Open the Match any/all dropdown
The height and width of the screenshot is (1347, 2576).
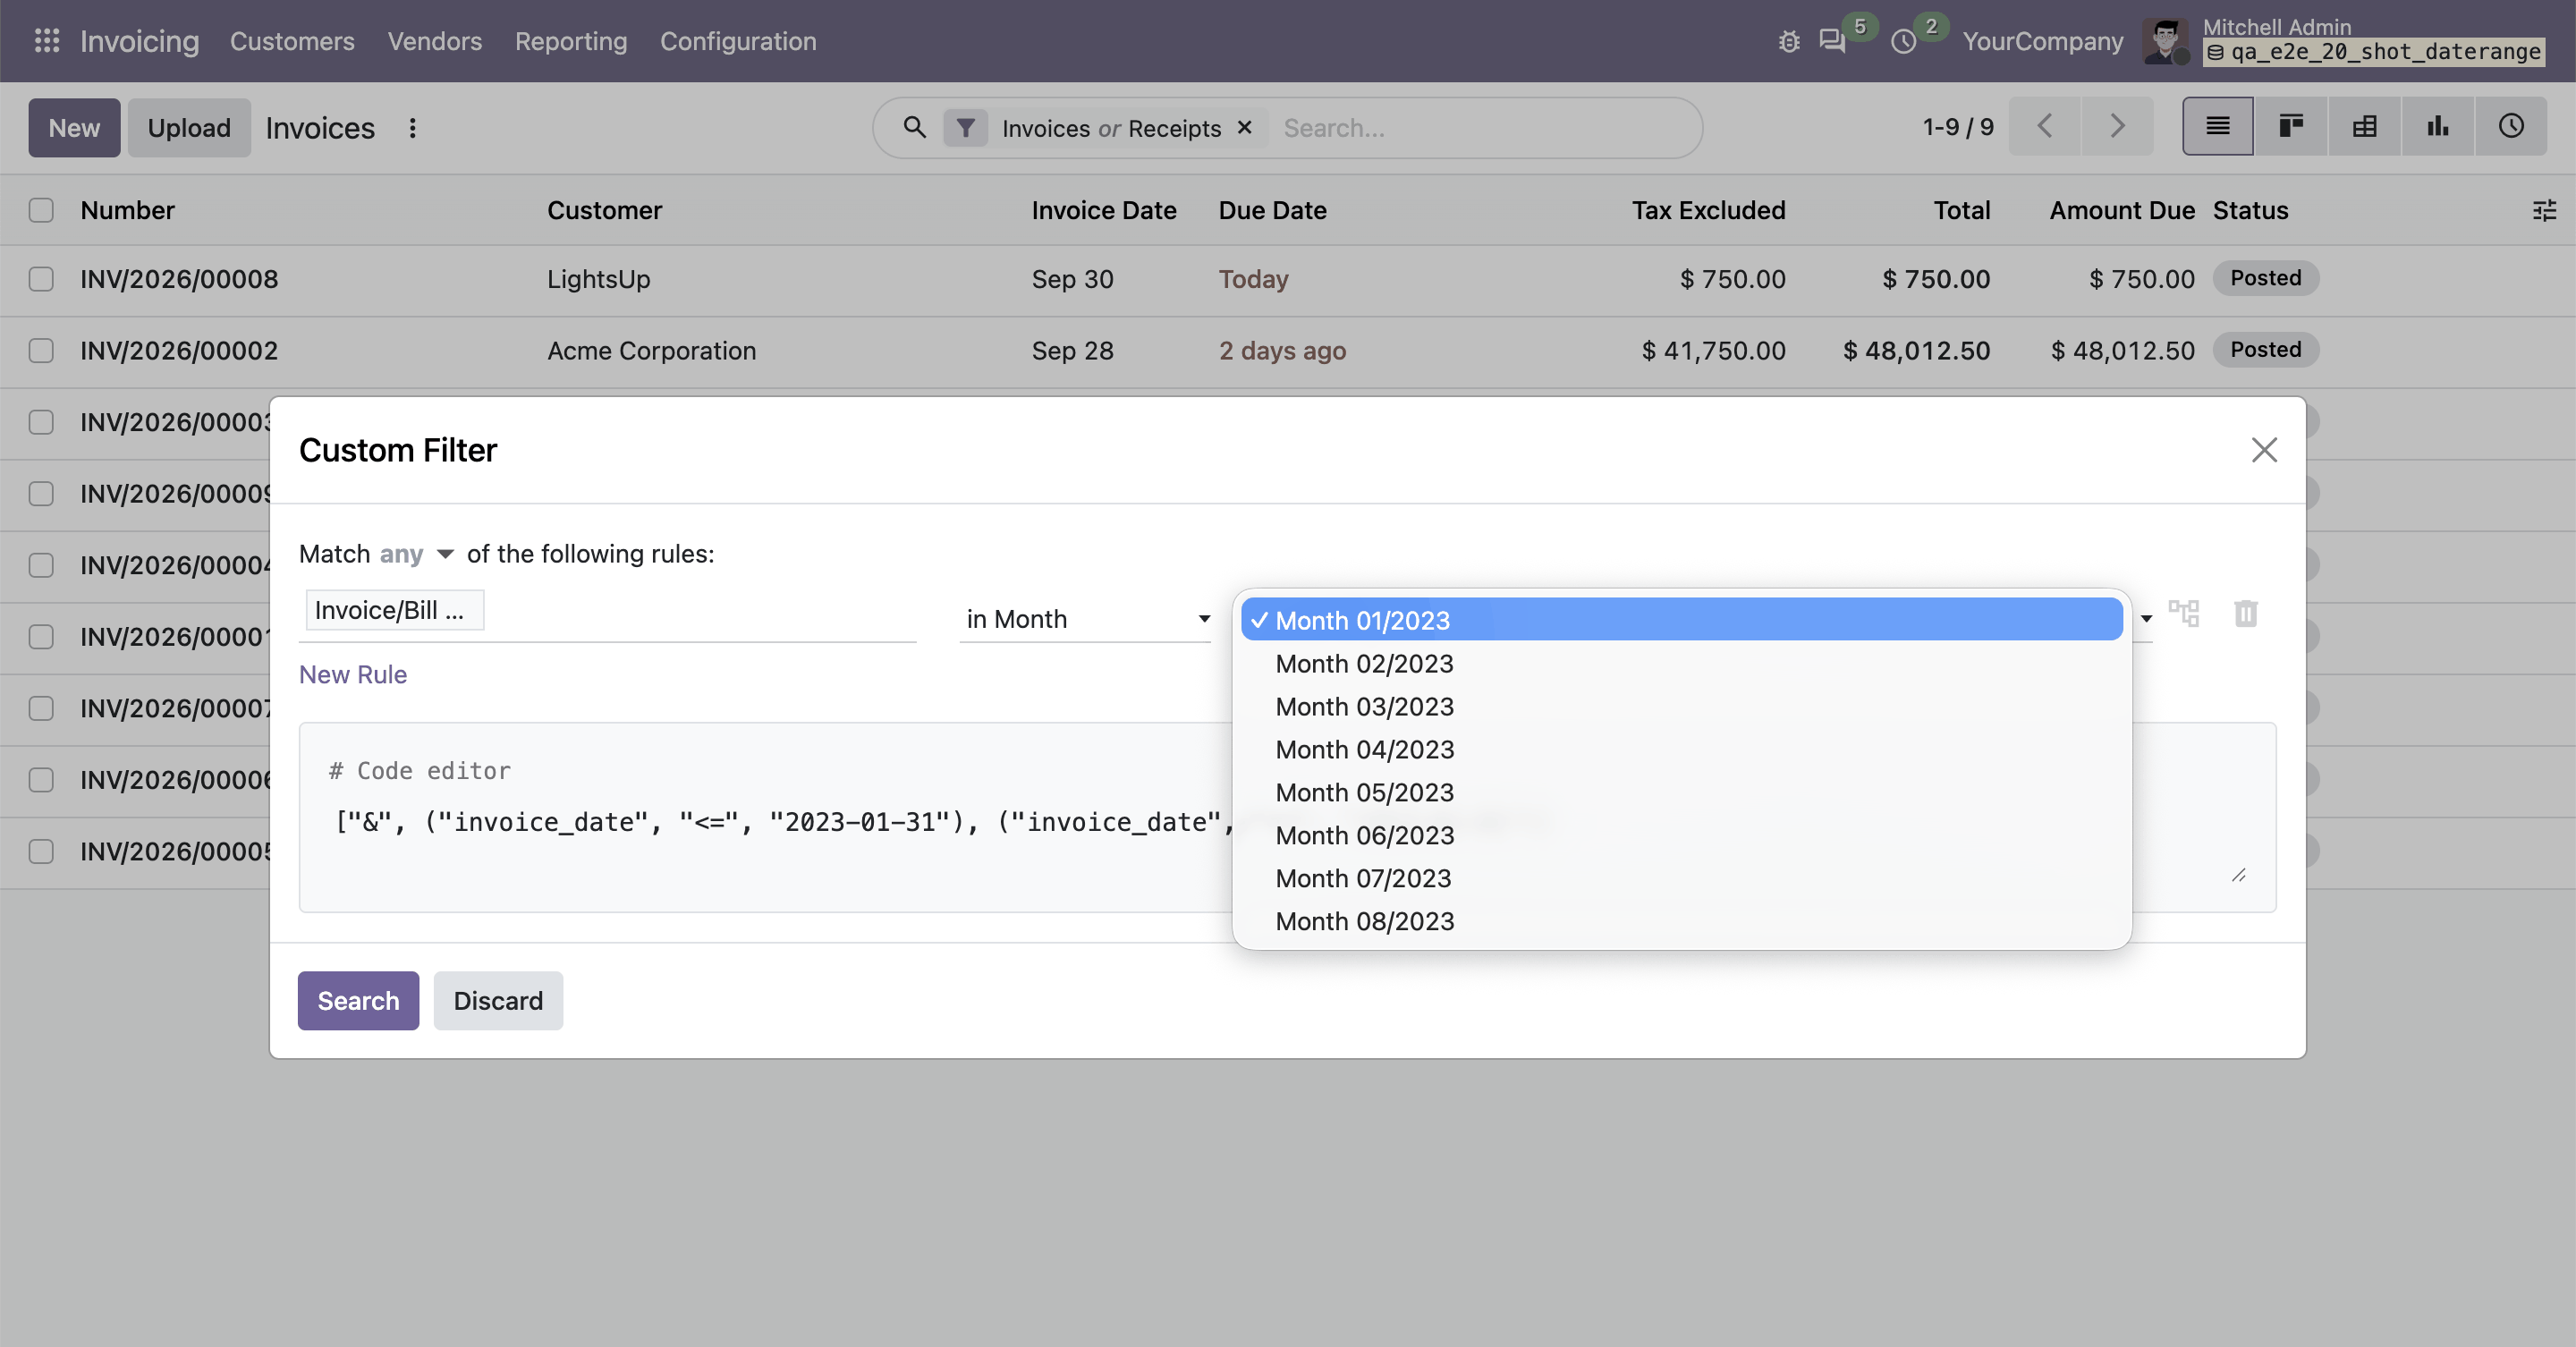point(416,554)
